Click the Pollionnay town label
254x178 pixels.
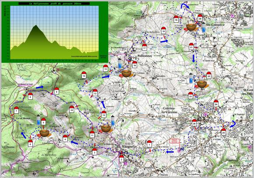(145, 56)
